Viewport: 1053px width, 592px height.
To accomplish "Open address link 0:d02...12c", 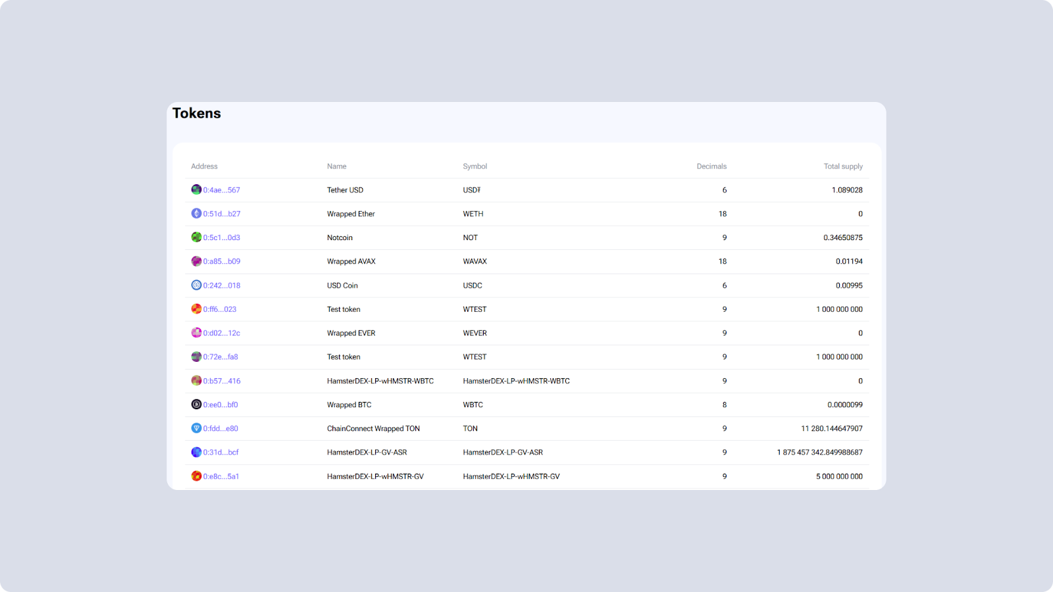I will 222,333.
